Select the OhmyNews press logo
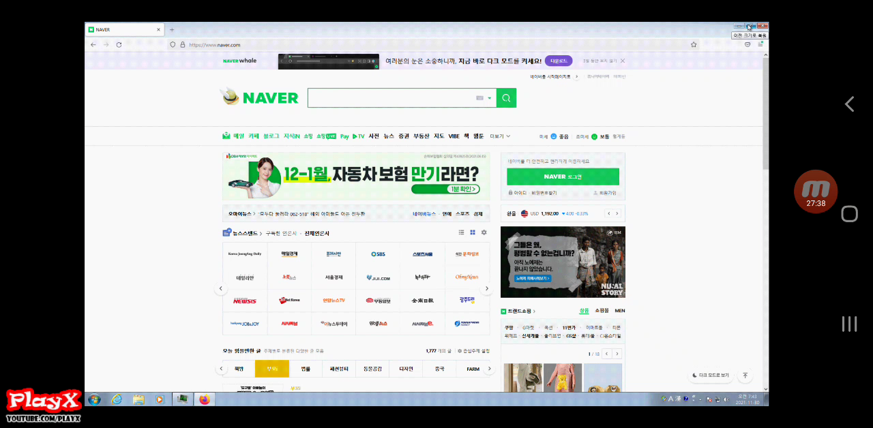873x428 pixels. pos(467,277)
